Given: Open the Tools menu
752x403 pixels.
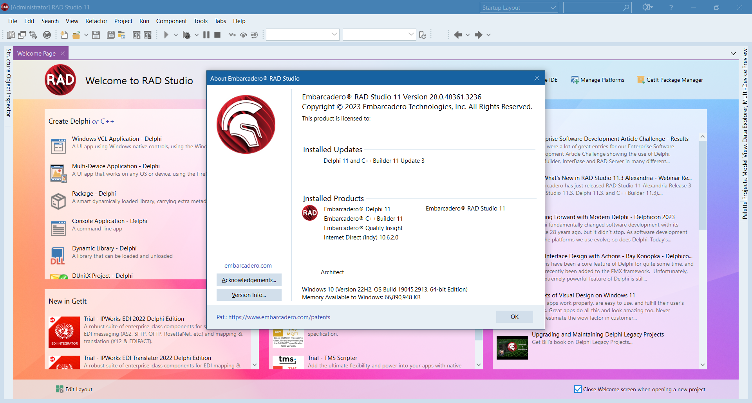Looking at the screenshot, I should pos(201,21).
